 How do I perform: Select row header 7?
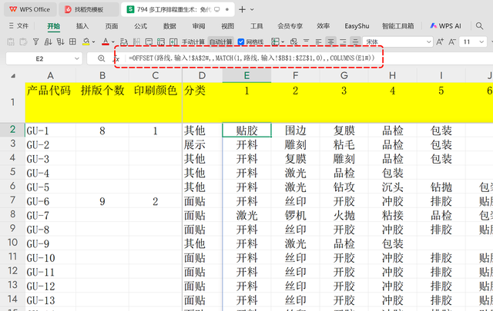12,200
